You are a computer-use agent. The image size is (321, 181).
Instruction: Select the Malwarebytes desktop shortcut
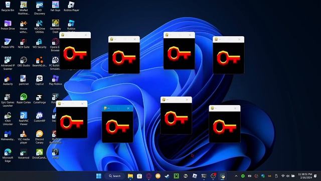(8, 136)
